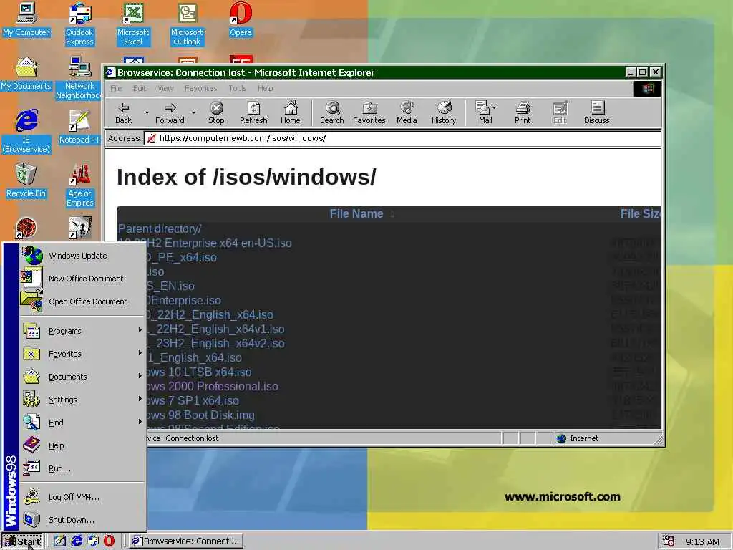
Task: Select the IE (Browservice) desktop icon
Action: tap(26, 132)
